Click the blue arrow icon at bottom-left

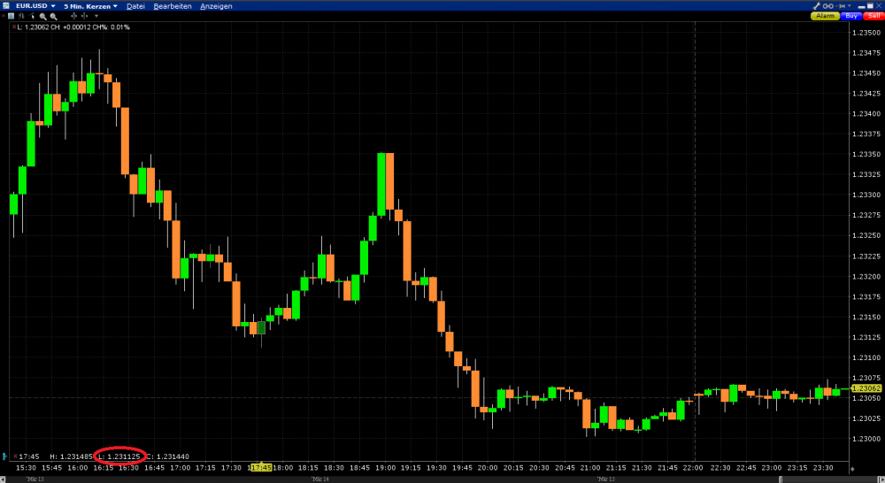[x=4, y=456]
